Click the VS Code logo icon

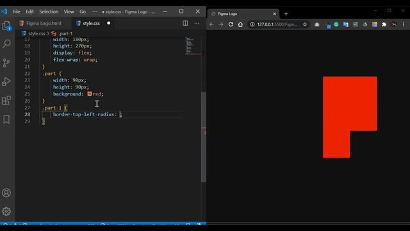click(x=4, y=12)
